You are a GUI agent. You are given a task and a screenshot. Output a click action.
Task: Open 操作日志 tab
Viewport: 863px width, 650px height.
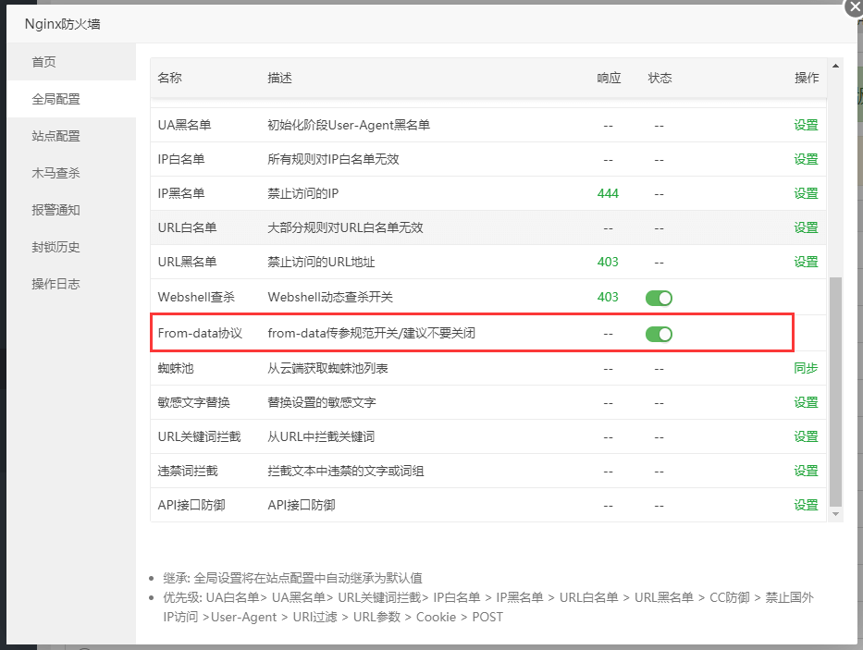coord(71,284)
